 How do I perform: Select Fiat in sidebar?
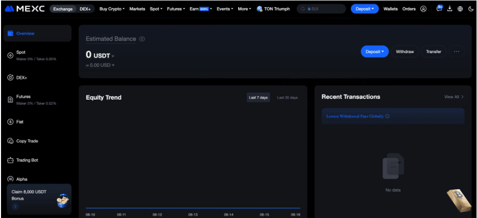click(37, 122)
